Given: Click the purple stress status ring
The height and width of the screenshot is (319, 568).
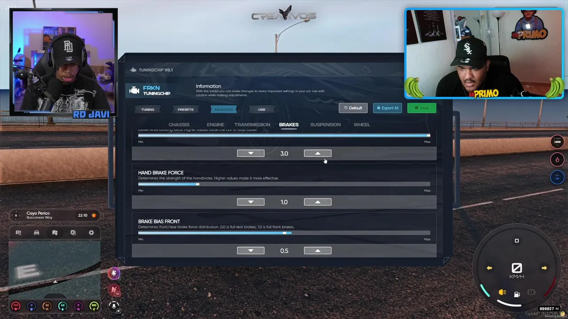Looking at the screenshot, I should pyautogui.click(x=78, y=306).
